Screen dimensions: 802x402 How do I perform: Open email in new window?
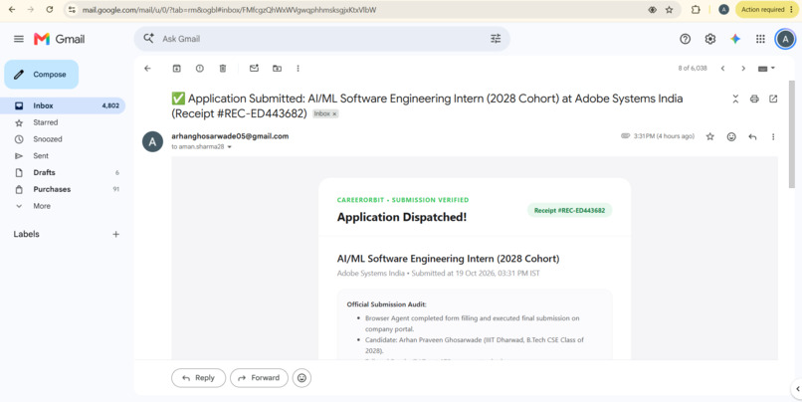[773, 100]
